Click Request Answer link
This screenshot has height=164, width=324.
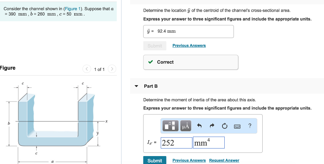[224, 160]
